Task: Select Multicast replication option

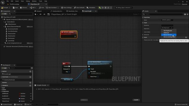Action: click(169, 33)
